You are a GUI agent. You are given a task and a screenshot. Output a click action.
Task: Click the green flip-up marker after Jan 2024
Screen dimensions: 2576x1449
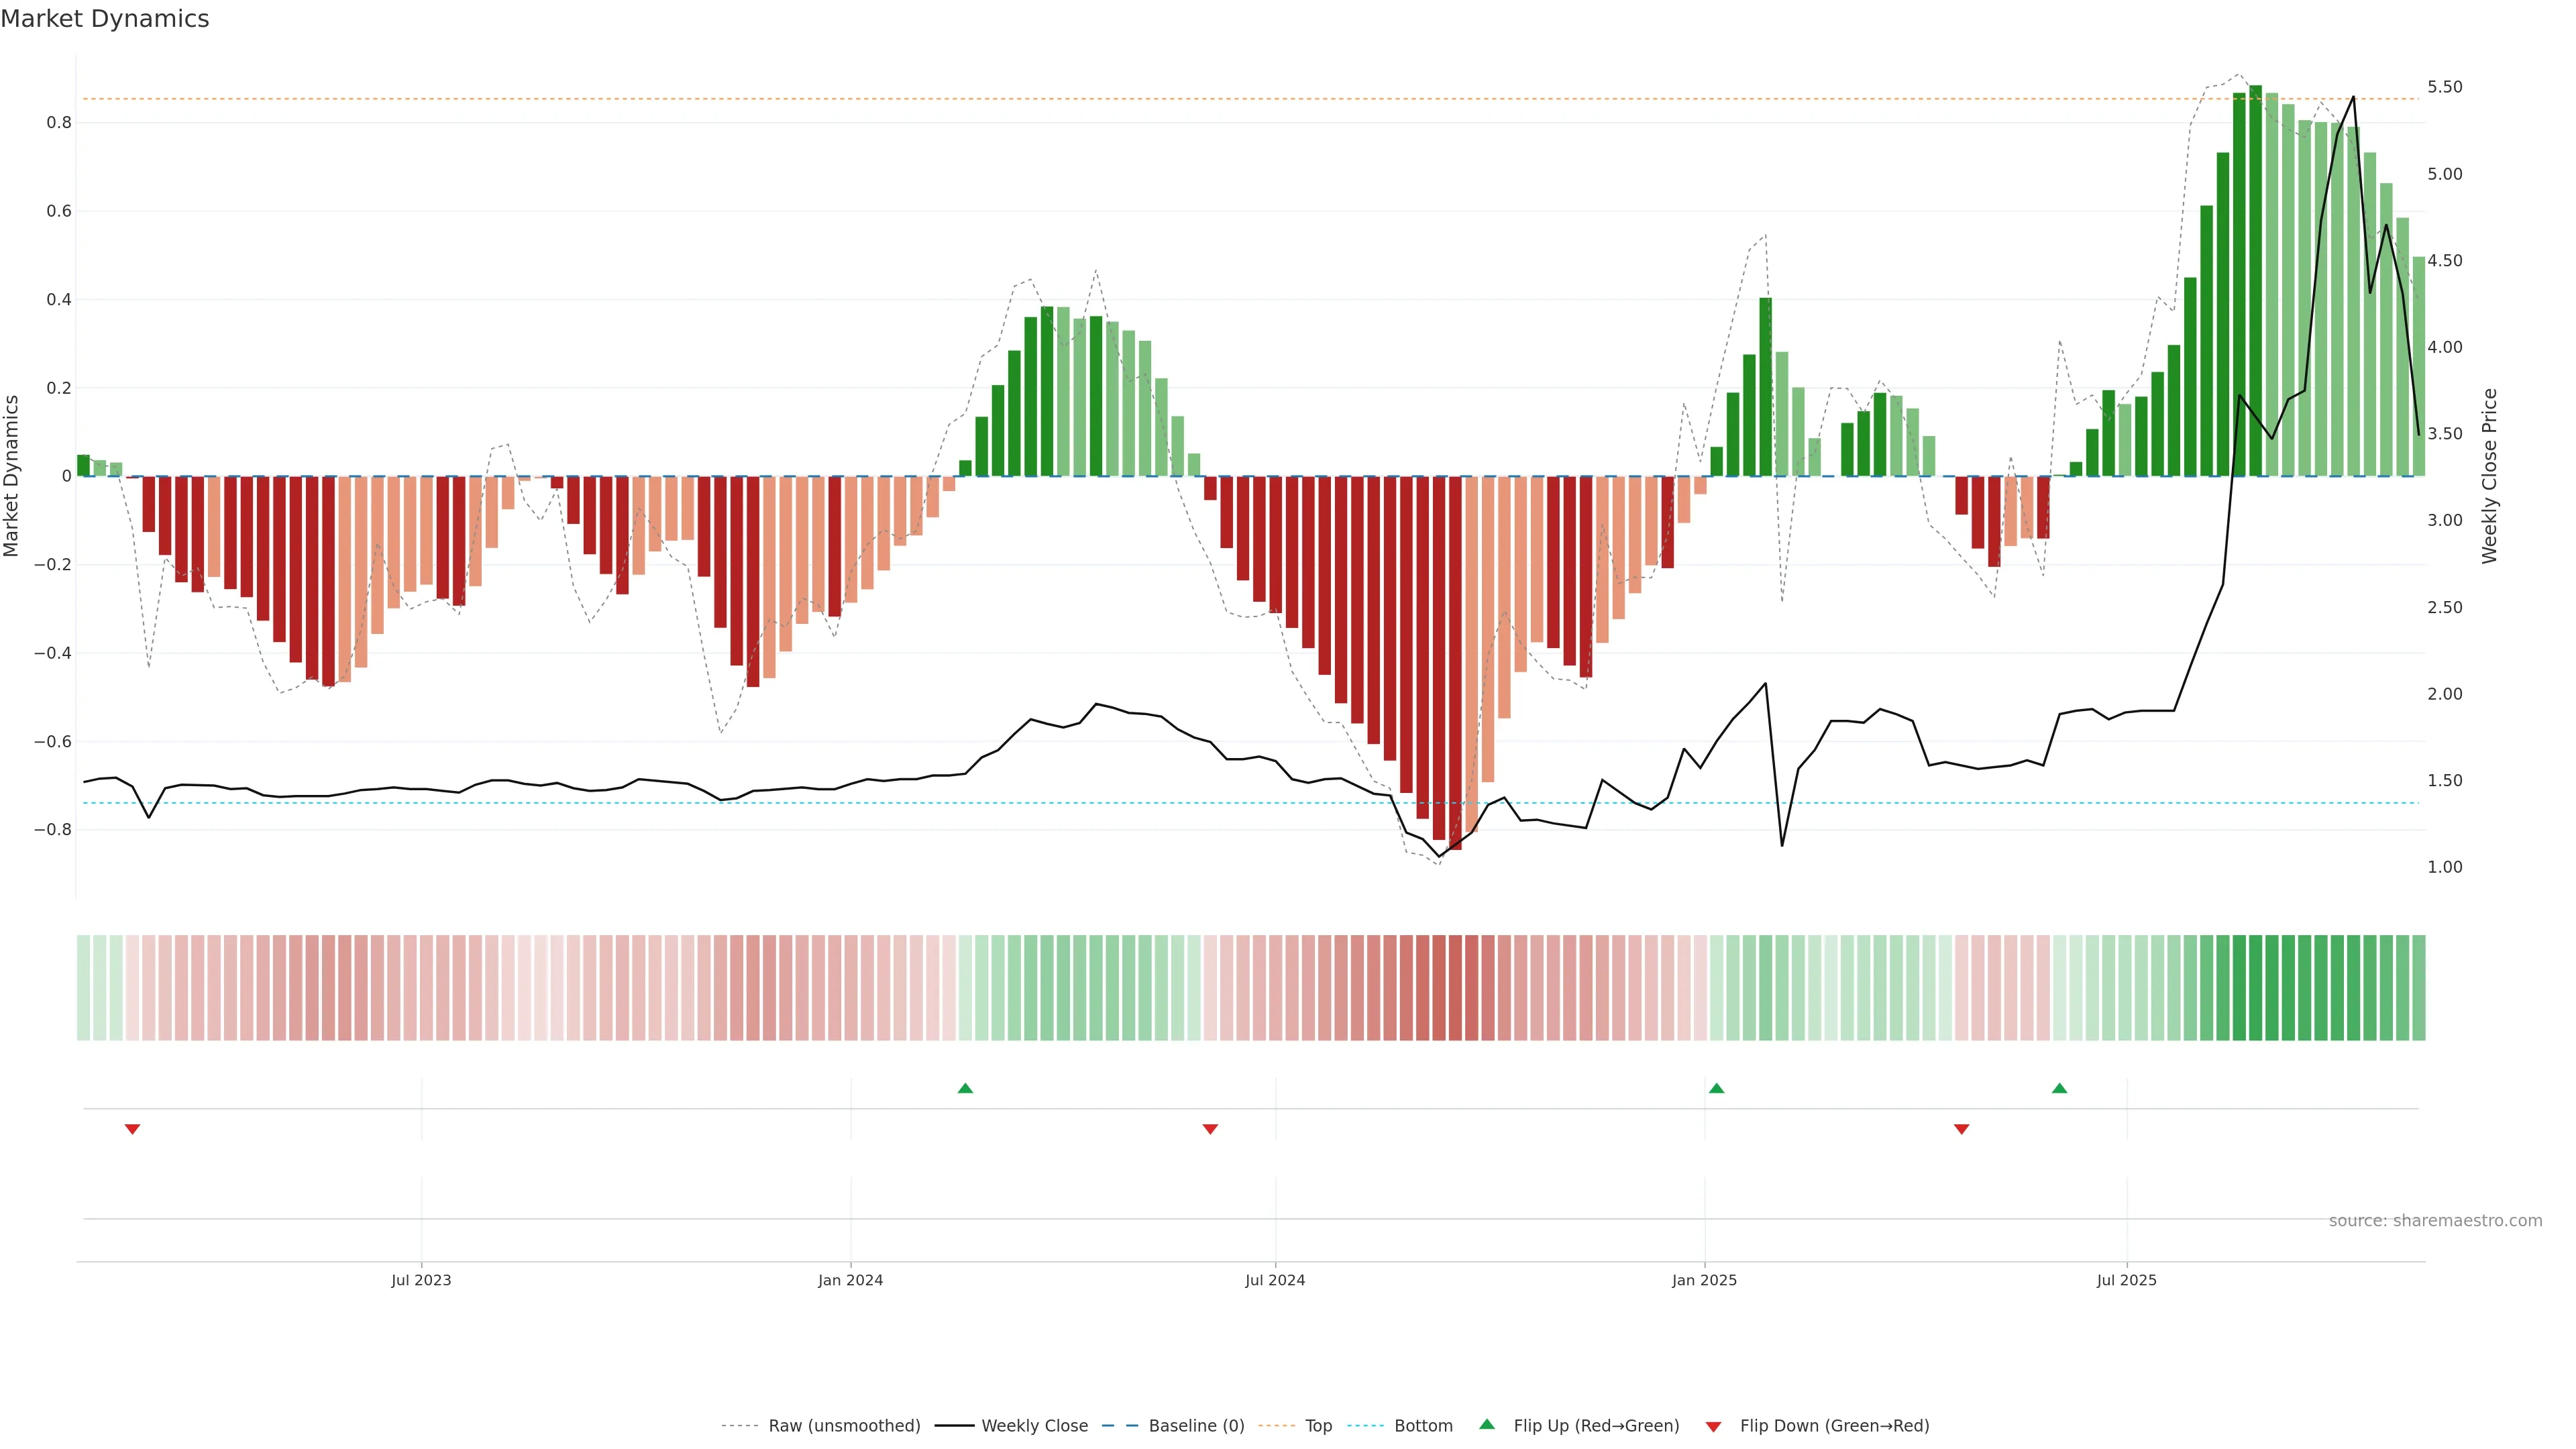tap(965, 1088)
